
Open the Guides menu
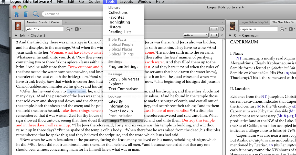pos(94,2)
